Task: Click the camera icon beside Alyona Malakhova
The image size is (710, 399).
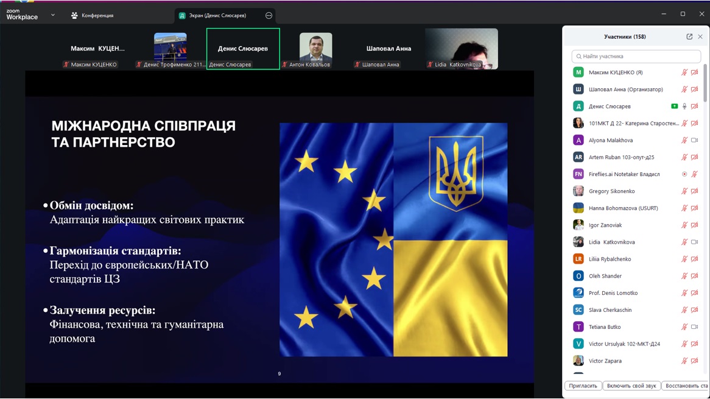Action: (x=694, y=141)
